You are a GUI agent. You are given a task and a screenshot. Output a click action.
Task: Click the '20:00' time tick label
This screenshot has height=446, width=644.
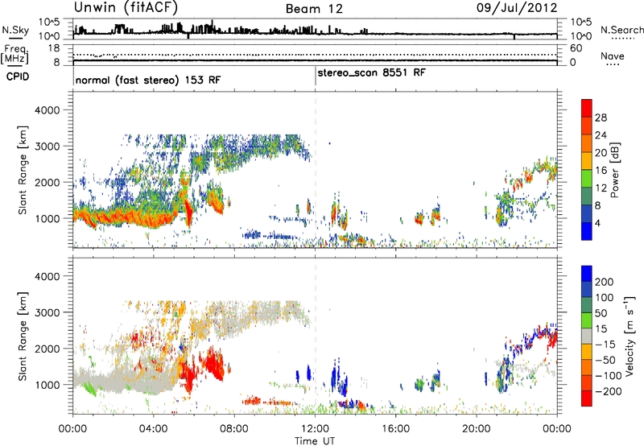tap(477, 429)
